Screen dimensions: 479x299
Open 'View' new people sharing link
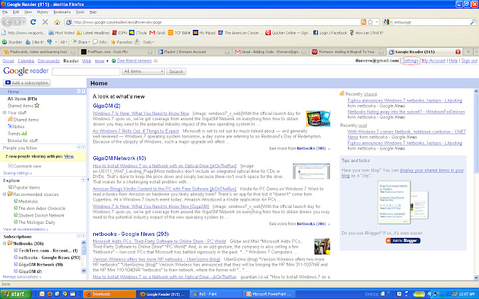point(69,156)
